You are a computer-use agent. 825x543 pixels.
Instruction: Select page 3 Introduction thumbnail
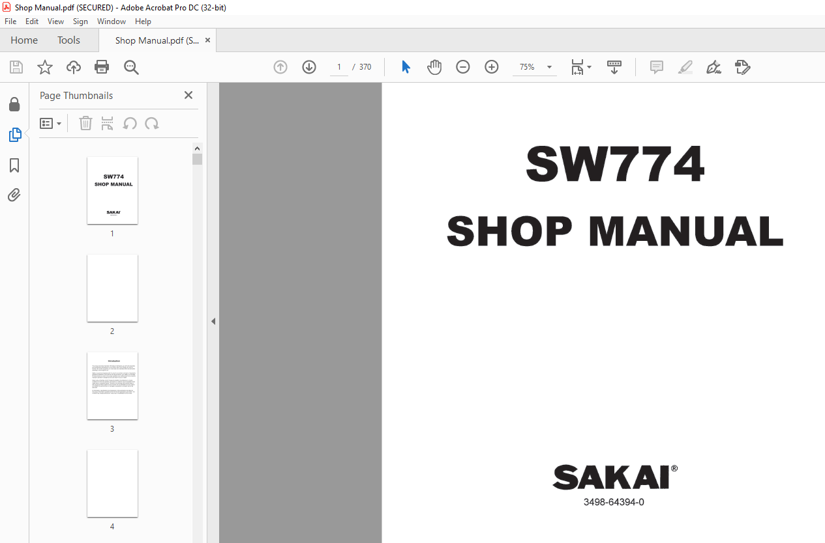[112, 385]
